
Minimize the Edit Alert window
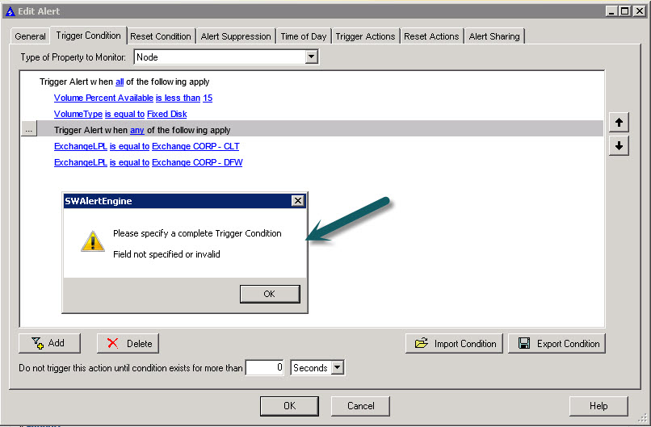point(611,11)
